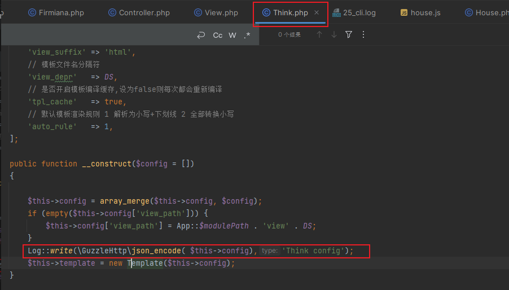The image size is (509, 290).
Task: Click the Controller.php class file icon
Action: coord(112,12)
